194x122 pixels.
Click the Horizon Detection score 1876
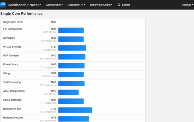(54, 118)
